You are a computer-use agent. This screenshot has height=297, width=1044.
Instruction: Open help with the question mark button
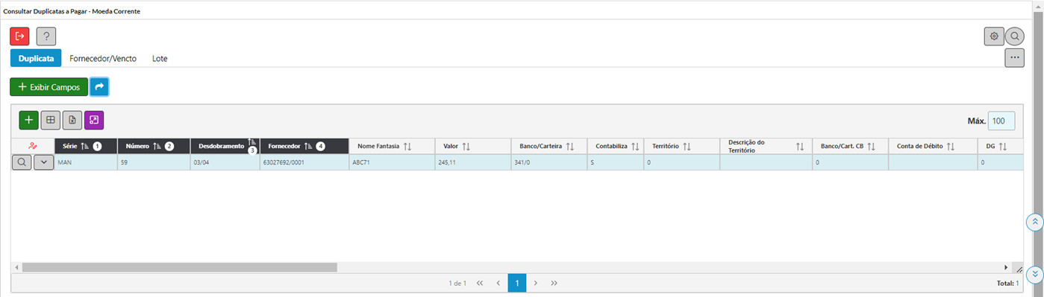tap(46, 36)
